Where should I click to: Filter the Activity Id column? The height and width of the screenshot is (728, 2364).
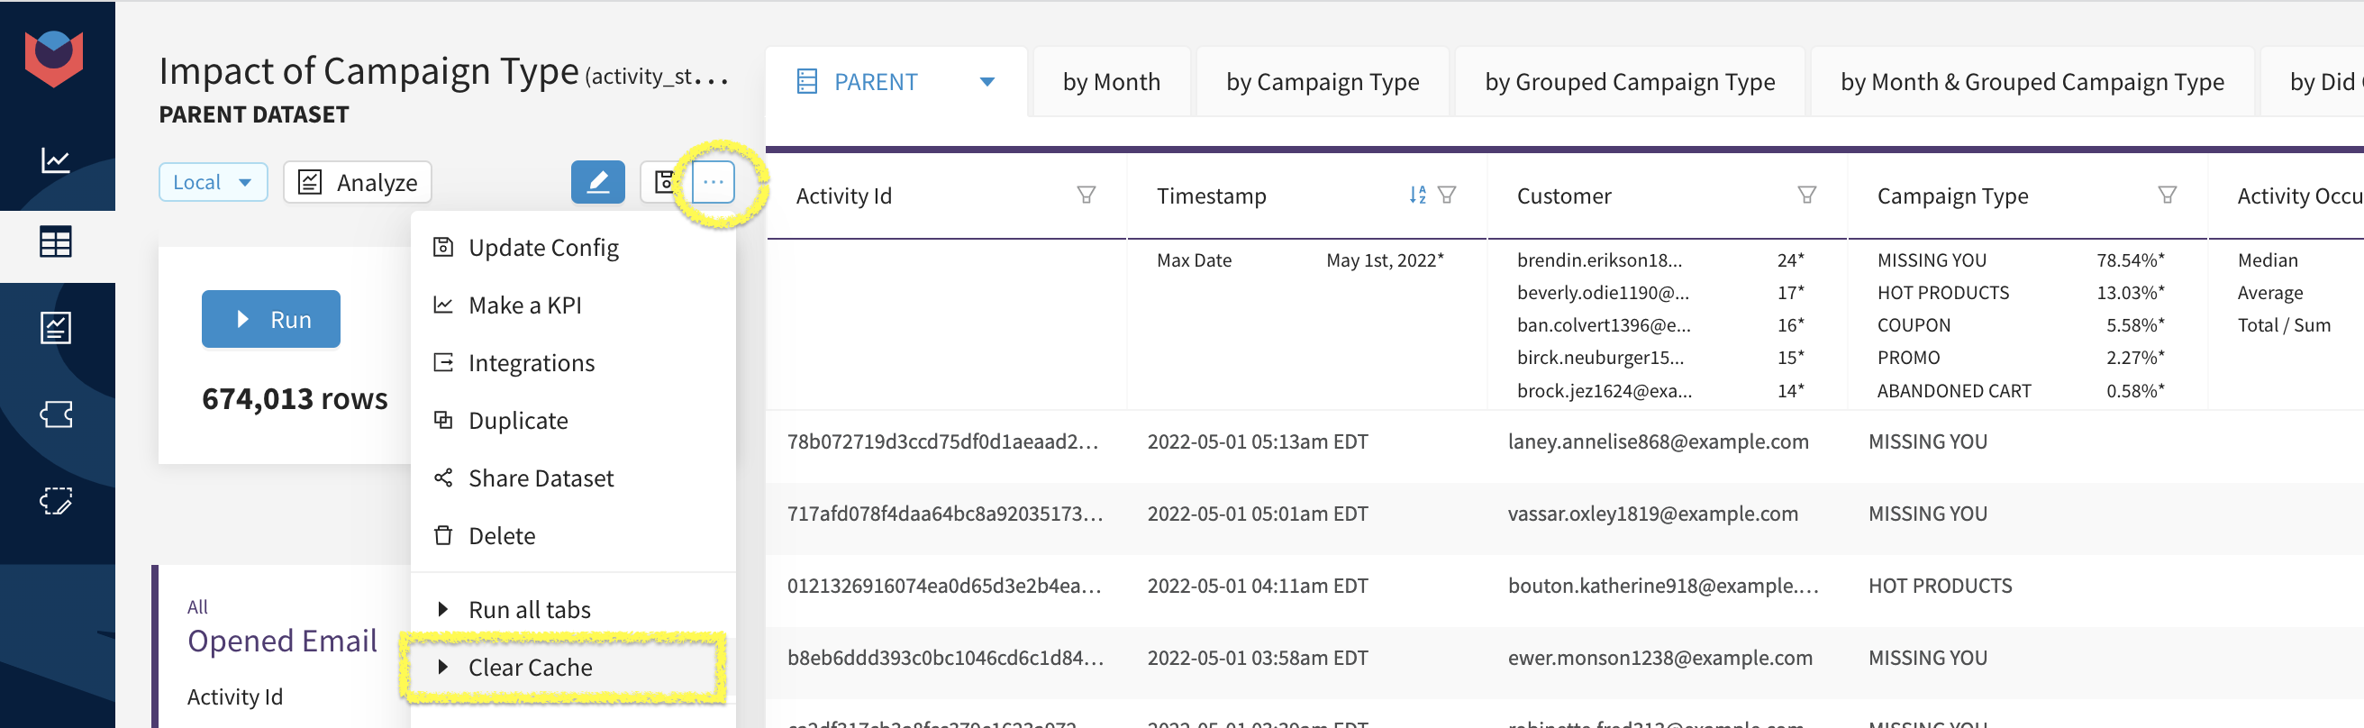pyautogui.click(x=1086, y=195)
